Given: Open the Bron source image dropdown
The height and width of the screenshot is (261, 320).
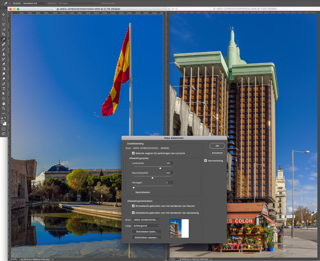Looking at the screenshot, I should point(146,220).
